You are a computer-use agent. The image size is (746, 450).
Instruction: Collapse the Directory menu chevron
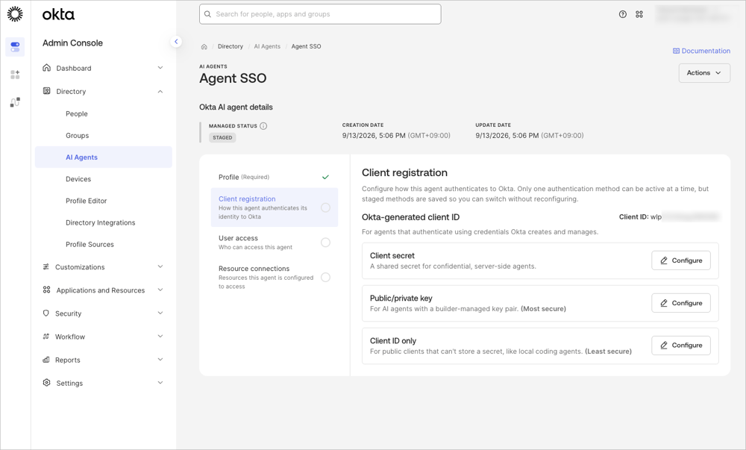(x=160, y=91)
